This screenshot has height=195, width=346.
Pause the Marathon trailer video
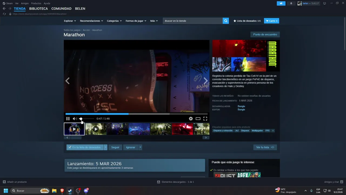[x=68, y=119]
